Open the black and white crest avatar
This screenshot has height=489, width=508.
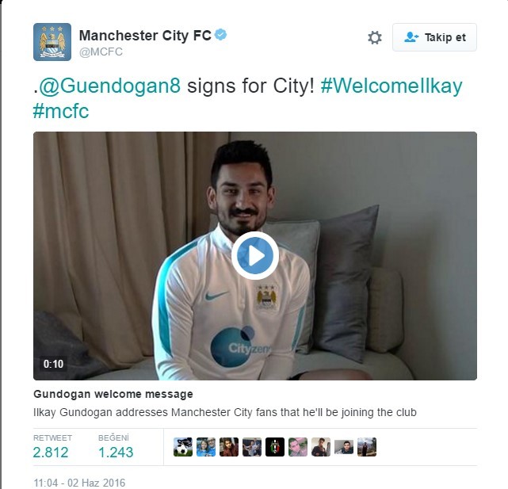(275, 447)
